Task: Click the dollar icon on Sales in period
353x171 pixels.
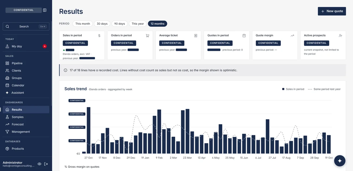Action: coord(99,35)
